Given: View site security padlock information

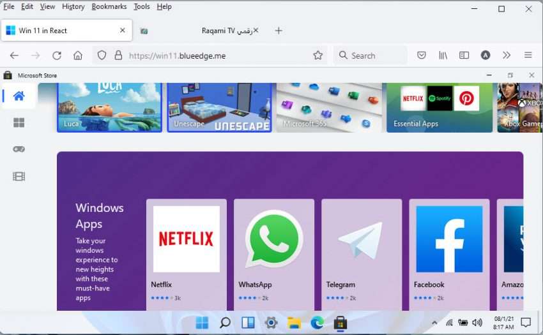Looking at the screenshot, I should point(118,55).
